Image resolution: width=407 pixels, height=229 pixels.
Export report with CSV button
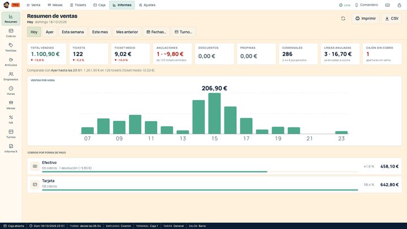(x=392, y=19)
